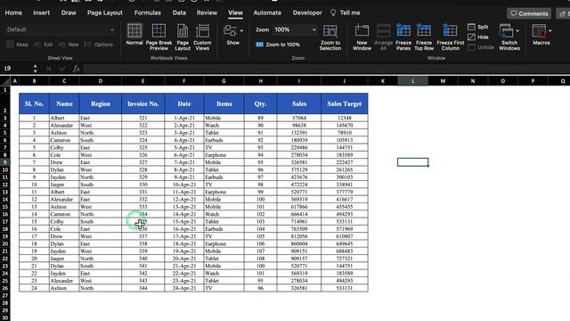Screen dimensions: 570x321
Task: Open the Insert tab
Action: coord(42,12)
